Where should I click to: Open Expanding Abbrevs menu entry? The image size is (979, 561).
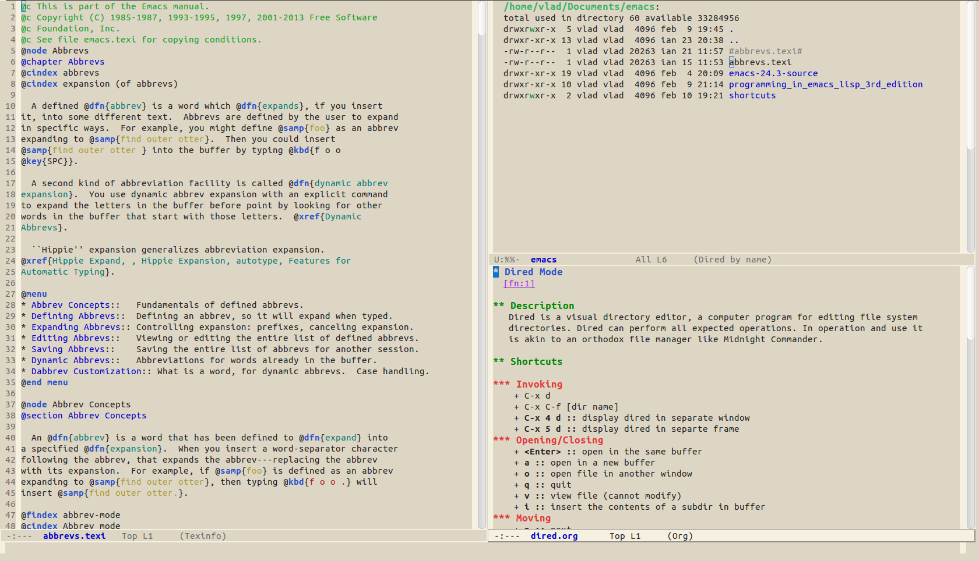[76, 327]
